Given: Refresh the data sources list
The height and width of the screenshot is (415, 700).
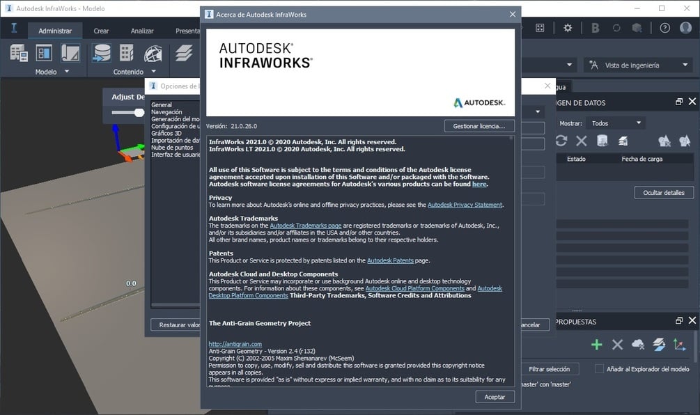Looking at the screenshot, I should tap(561, 141).
